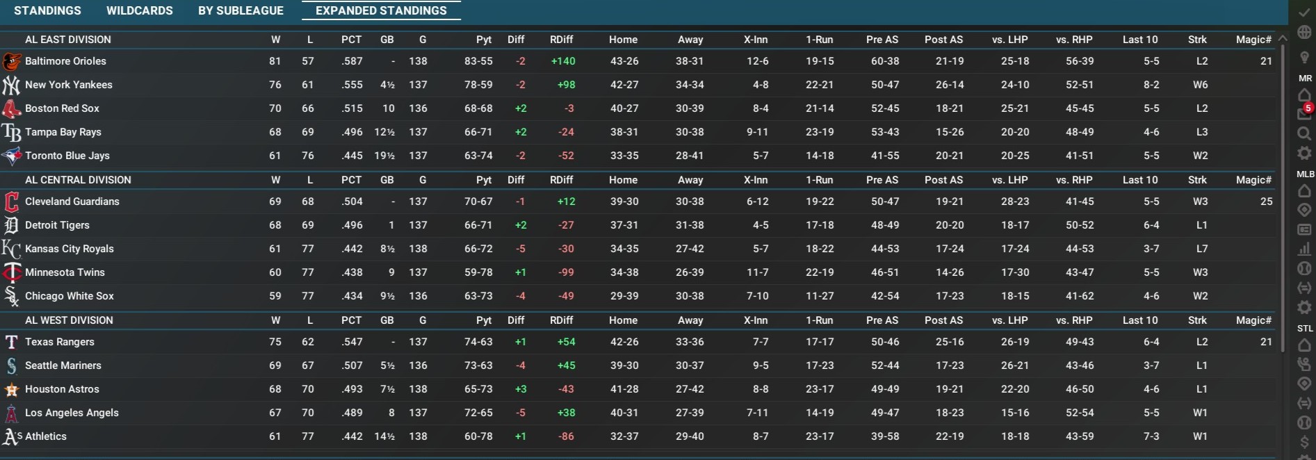Open the mail inbox with 5 notifications
This screenshot has height=460, width=1316.
point(1304,113)
